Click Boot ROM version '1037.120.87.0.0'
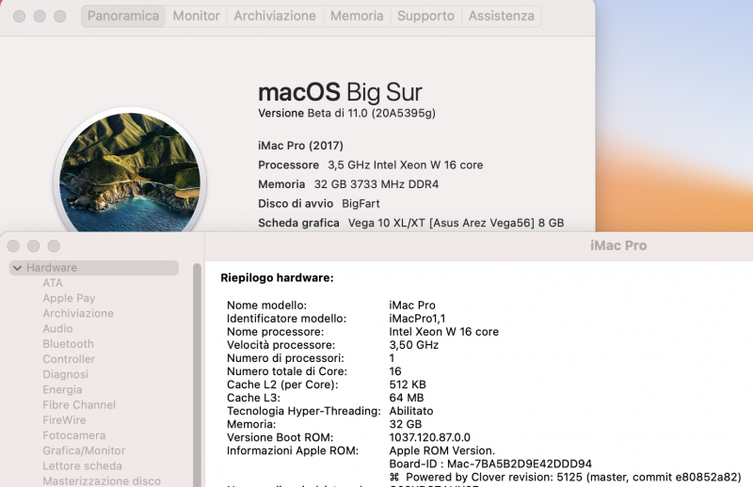 [429, 437]
